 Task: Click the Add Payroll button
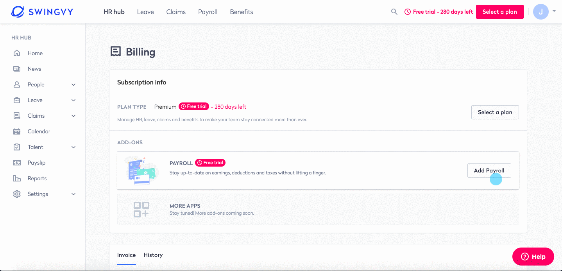(489, 170)
